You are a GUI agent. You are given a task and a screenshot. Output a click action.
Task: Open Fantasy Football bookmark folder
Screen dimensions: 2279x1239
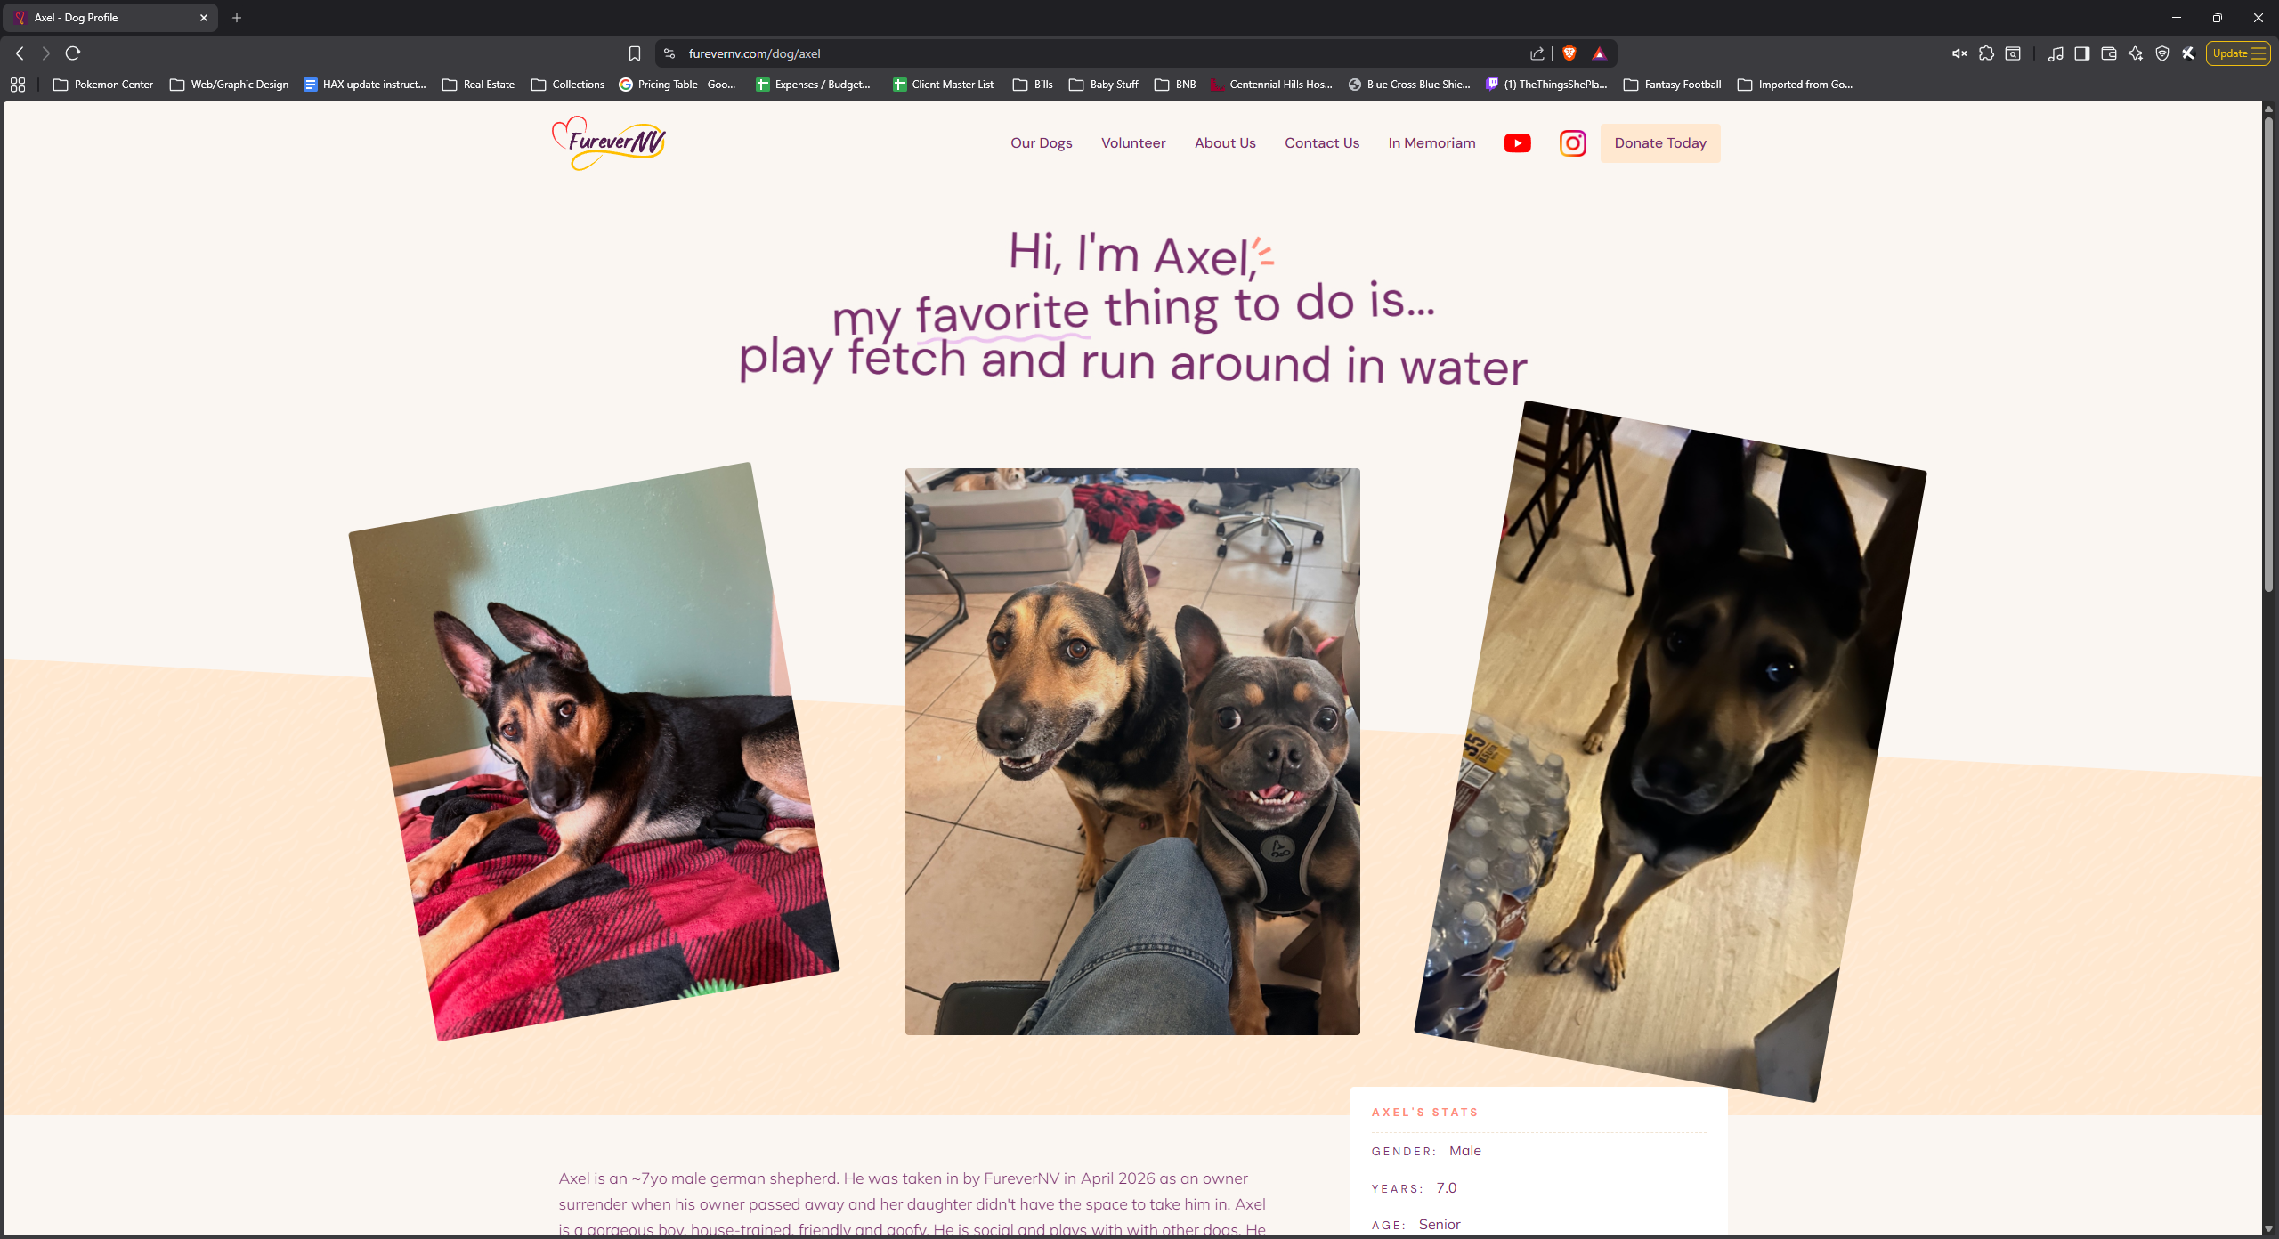[x=1672, y=85]
